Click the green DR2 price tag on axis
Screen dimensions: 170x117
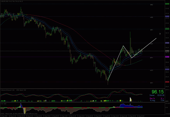pyautogui.click(x=167, y=4)
